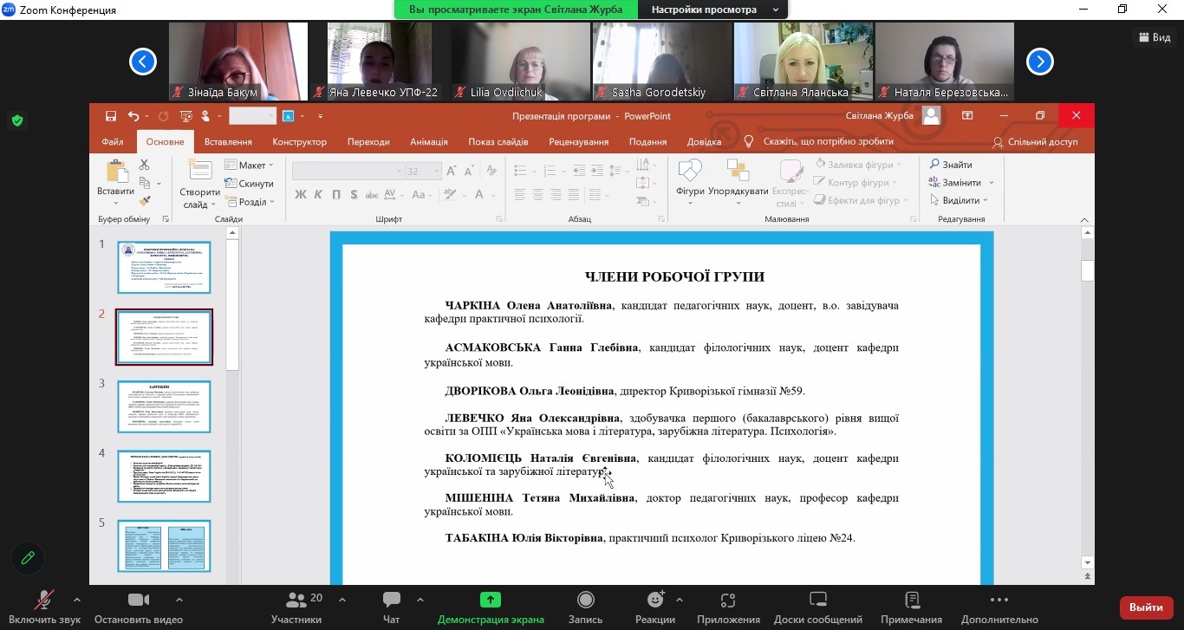Open Zoom Приложения apps
The image size is (1184, 630).
[x=728, y=607]
